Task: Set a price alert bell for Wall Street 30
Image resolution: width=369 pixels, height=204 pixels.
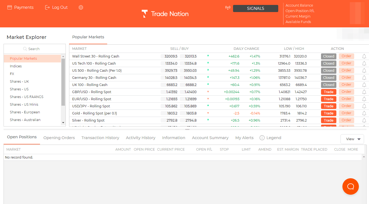Action: [364, 56]
